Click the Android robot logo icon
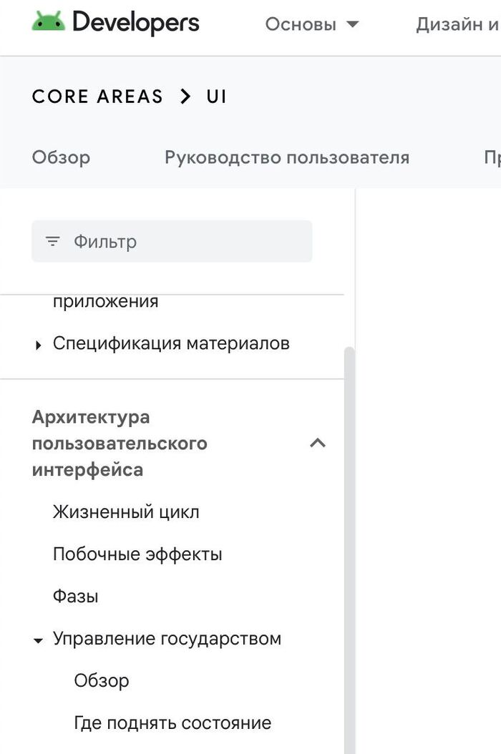 (x=46, y=21)
